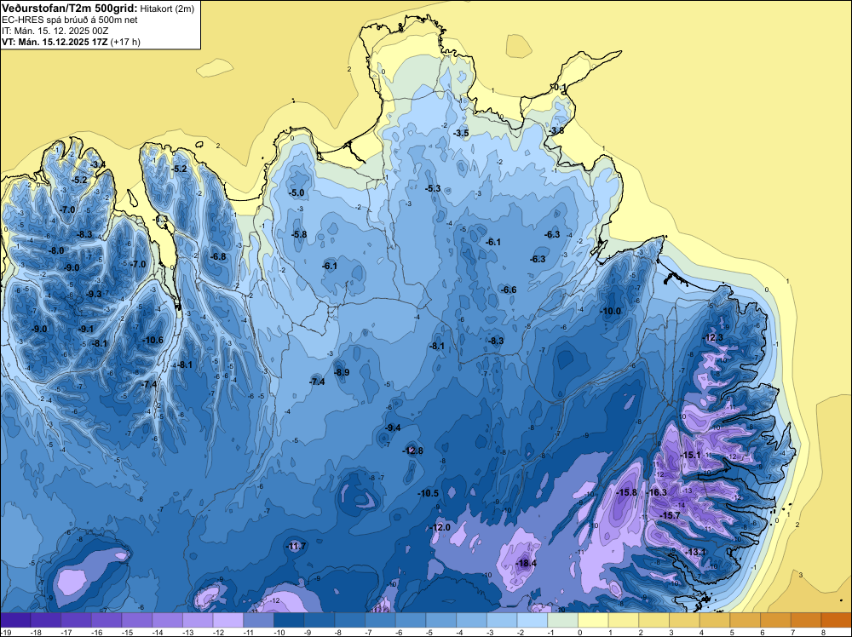The height and width of the screenshot is (637, 852).
Task: Click the legend scale label '5'
Action: (731, 632)
